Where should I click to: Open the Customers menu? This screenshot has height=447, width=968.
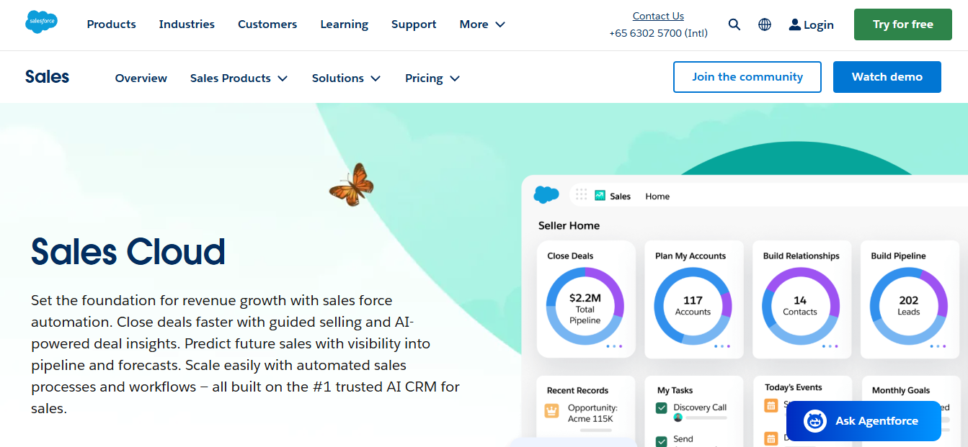pos(267,24)
